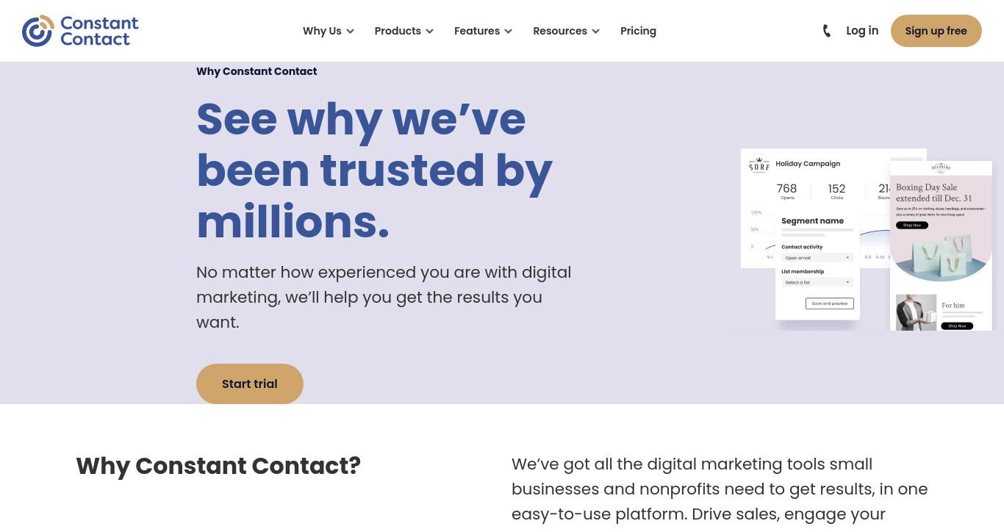Click the phone icon in header
The width and height of the screenshot is (1004, 532).
coord(827,31)
